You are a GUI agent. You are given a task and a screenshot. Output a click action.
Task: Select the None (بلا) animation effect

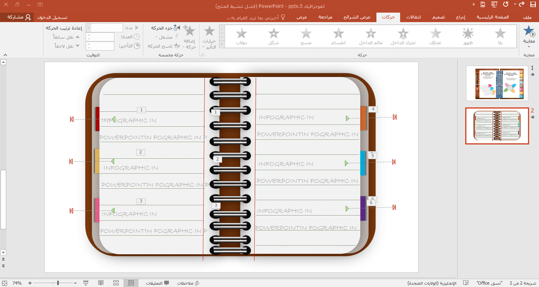500,36
